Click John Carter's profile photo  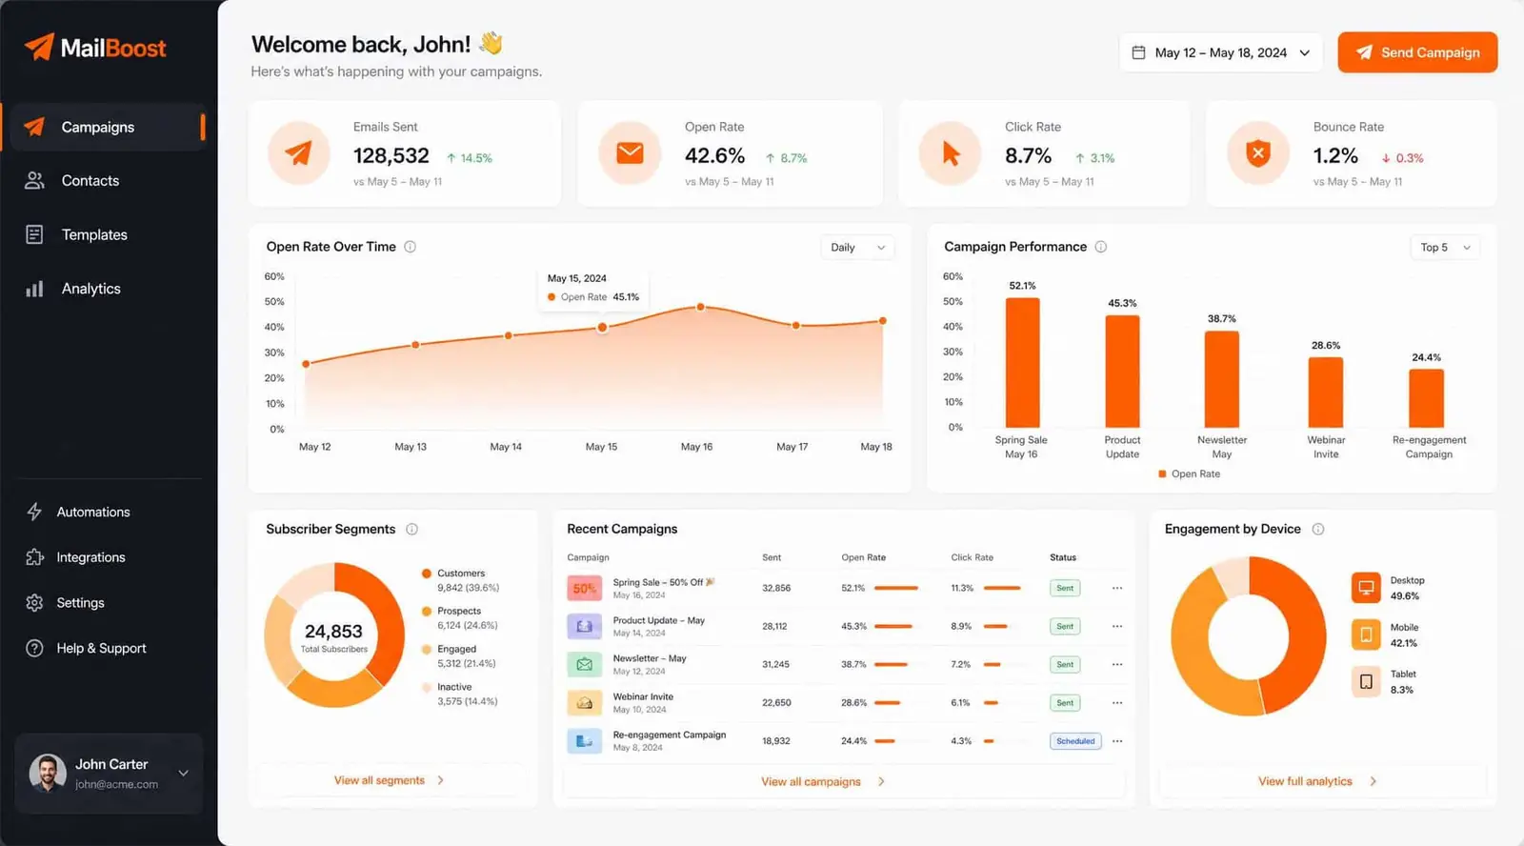pyautogui.click(x=48, y=773)
